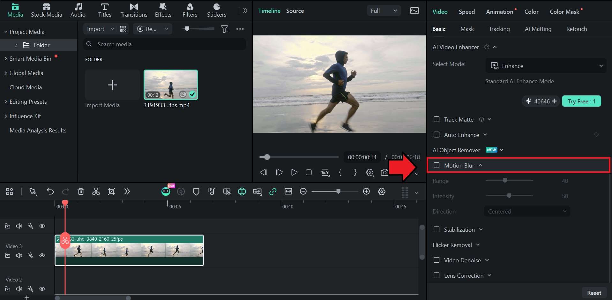Open the media filter funnel icon
This screenshot has height=300, width=612.
click(225, 29)
